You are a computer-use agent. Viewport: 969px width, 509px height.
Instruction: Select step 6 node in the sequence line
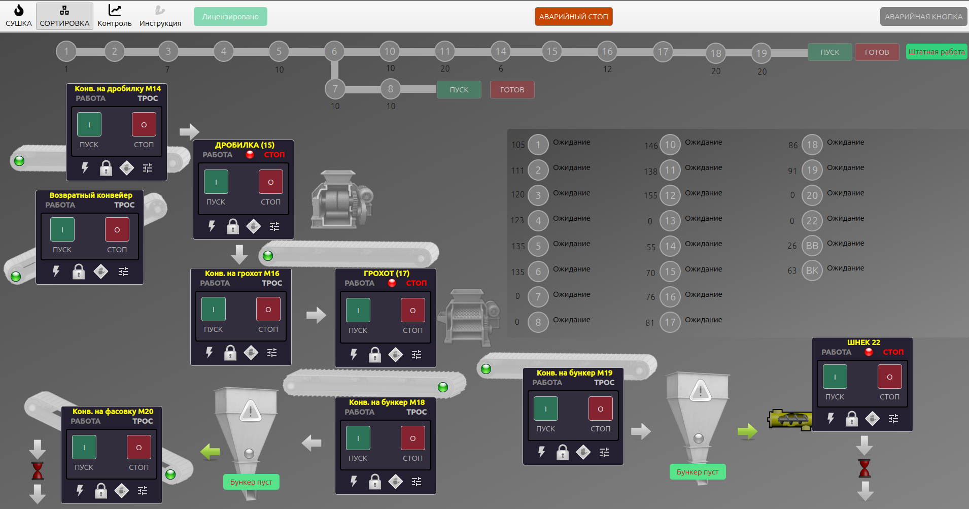[334, 51]
